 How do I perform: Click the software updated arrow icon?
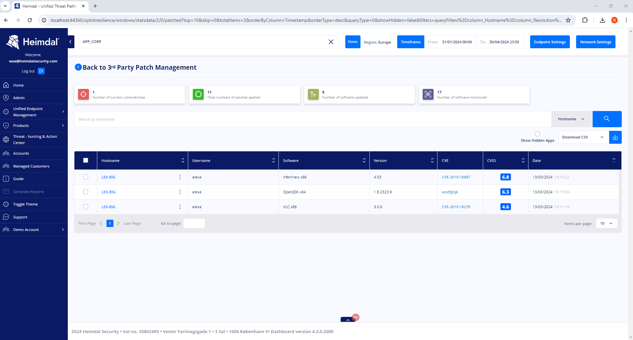click(313, 94)
